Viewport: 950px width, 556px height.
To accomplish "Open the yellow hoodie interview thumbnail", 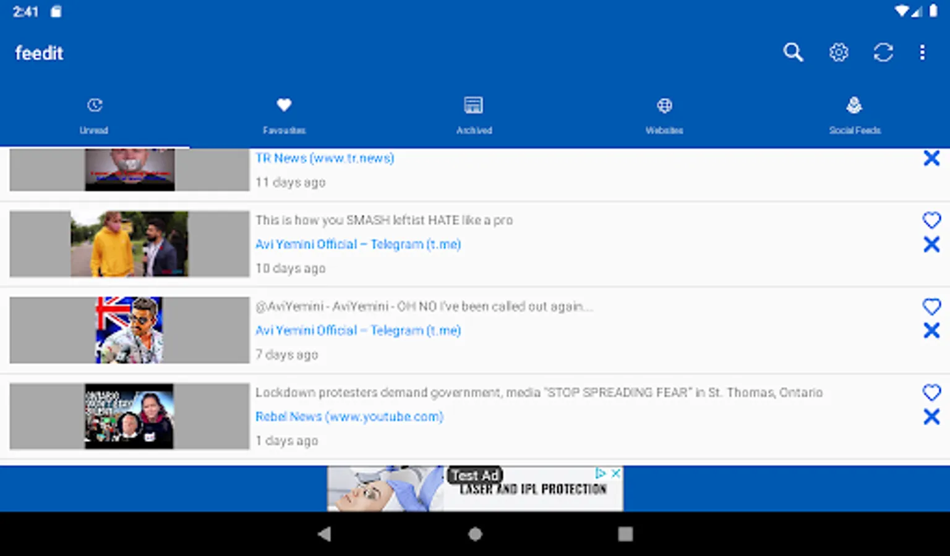I will [x=129, y=244].
